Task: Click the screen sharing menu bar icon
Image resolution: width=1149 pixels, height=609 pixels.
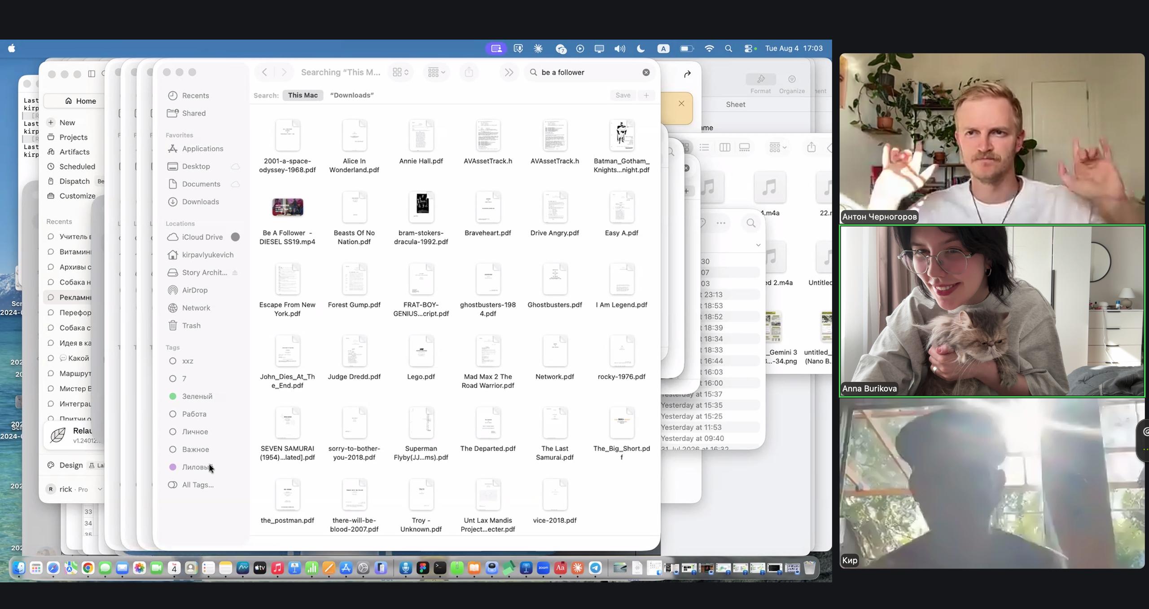Action: point(496,49)
